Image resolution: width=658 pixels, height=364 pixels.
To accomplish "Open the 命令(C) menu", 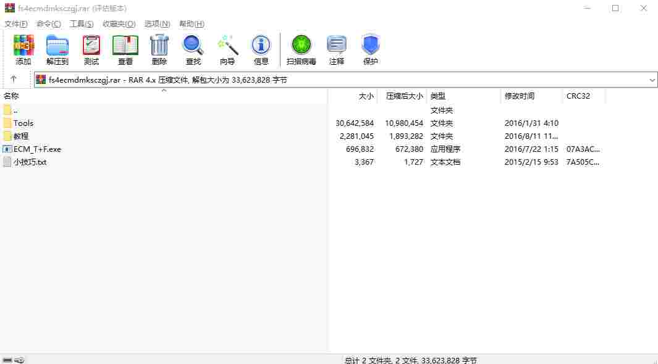I will pyautogui.click(x=49, y=23).
